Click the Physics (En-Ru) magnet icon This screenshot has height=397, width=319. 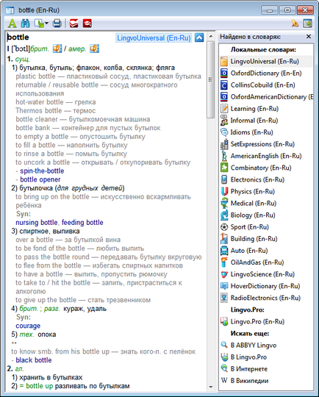(224, 191)
